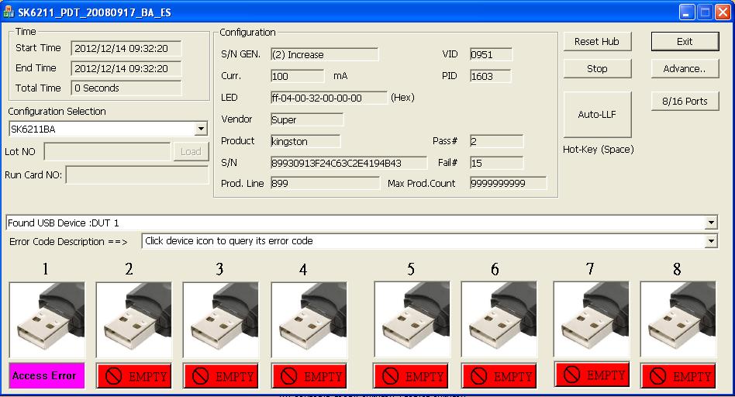
Task: Click the USB device icon for port 5
Action: [x=412, y=319]
